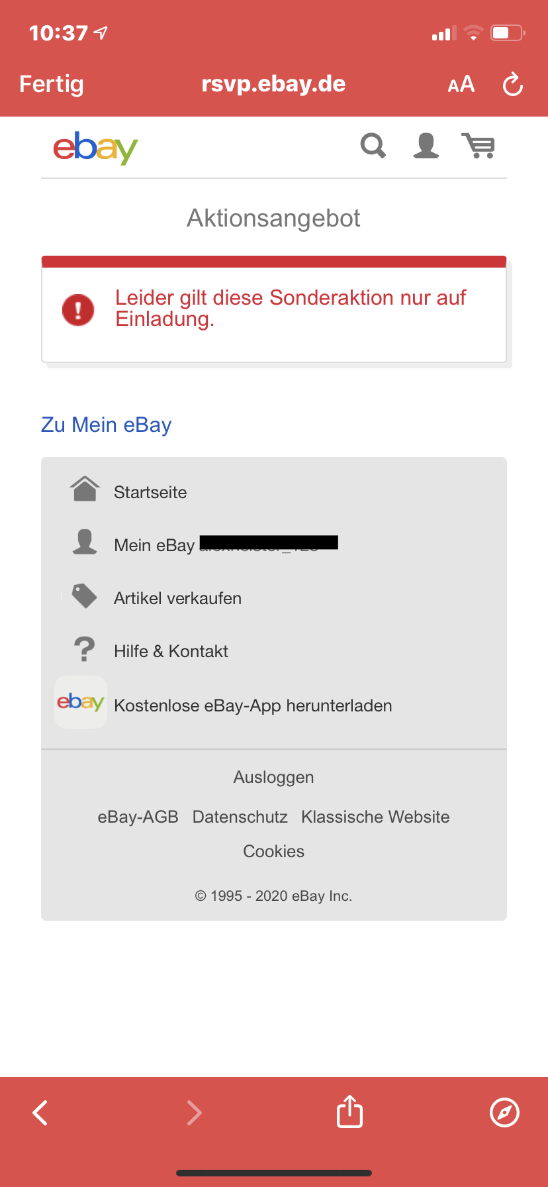Tap the rsvp.ebay.de address bar
Viewport: 548px width, 1187px height.
tap(273, 84)
